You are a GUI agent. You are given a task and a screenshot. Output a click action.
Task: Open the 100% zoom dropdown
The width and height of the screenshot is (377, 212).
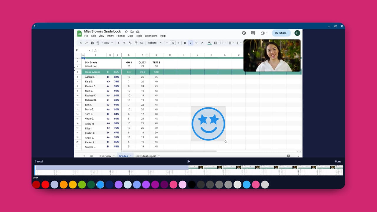point(108,43)
